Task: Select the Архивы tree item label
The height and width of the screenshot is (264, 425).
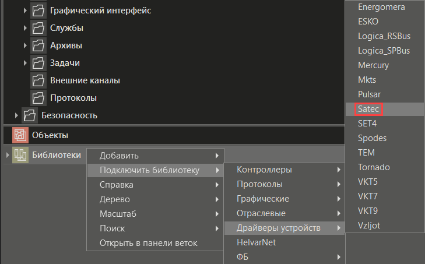Action: pyautogui.click(x=66, y=45)
